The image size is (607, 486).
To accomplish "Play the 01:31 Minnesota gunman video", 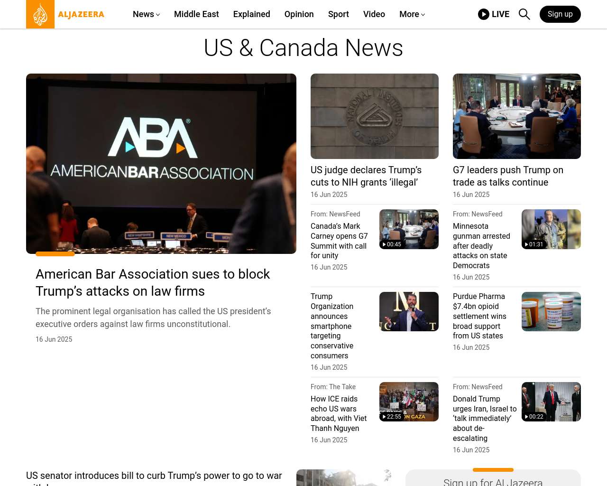I will (x=551, y=229).
